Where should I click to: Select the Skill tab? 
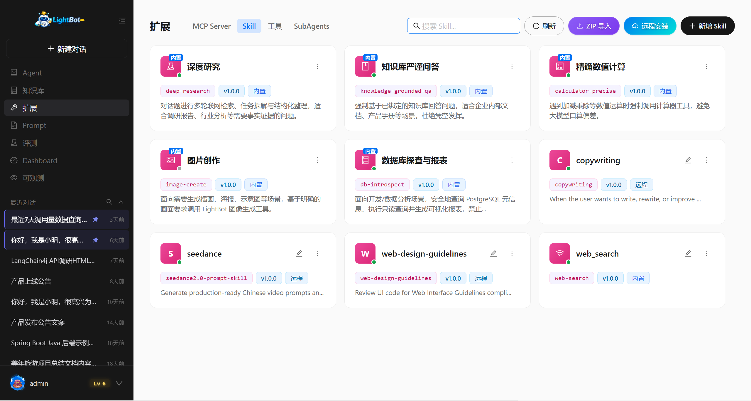pyautogui.click(x=249, y=26)
